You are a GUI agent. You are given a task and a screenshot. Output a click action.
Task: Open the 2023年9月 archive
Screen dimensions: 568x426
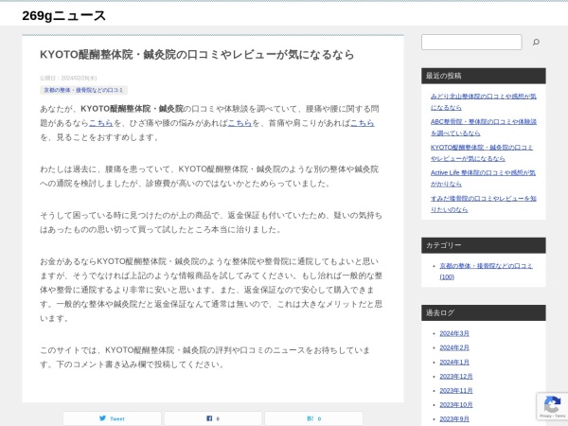(454, 418)
